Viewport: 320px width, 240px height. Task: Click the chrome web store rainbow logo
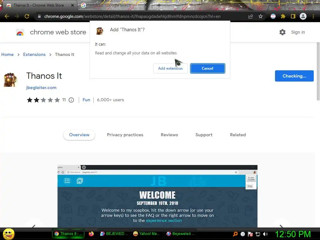[x=20, y=32]
